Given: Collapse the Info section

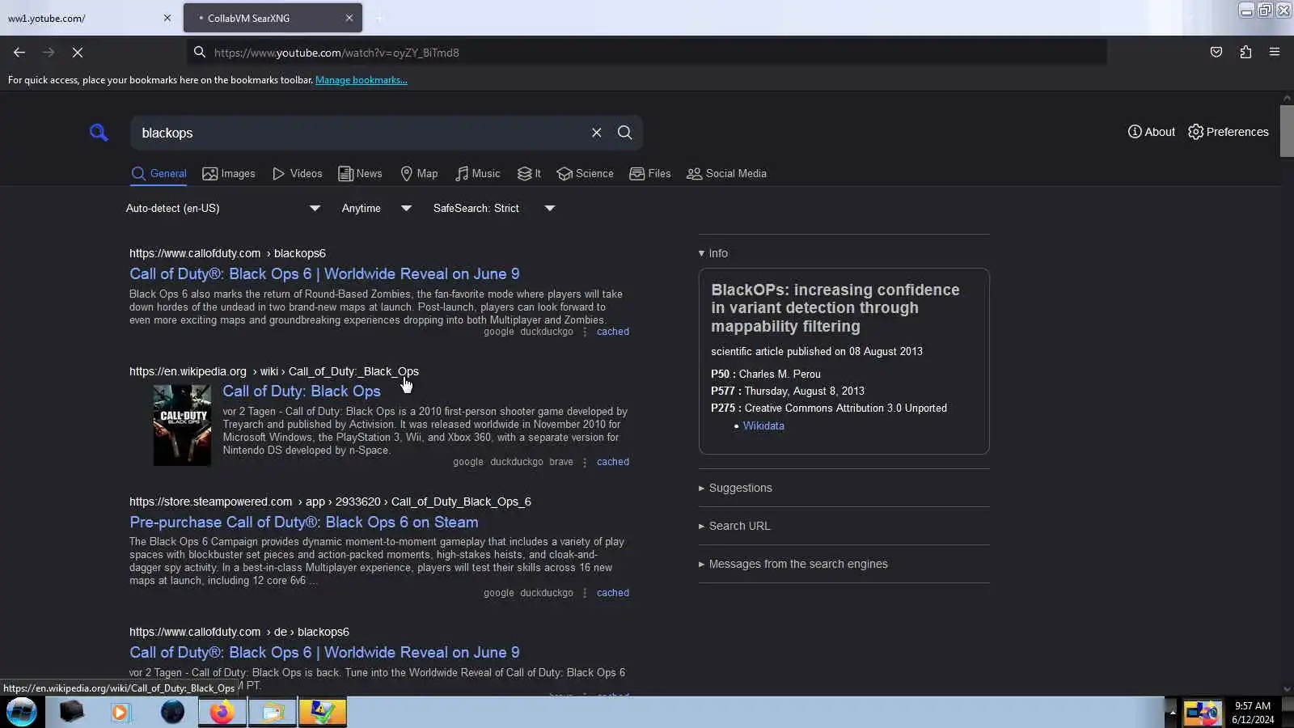Looking at the screenshot, I should click(713, 253).
